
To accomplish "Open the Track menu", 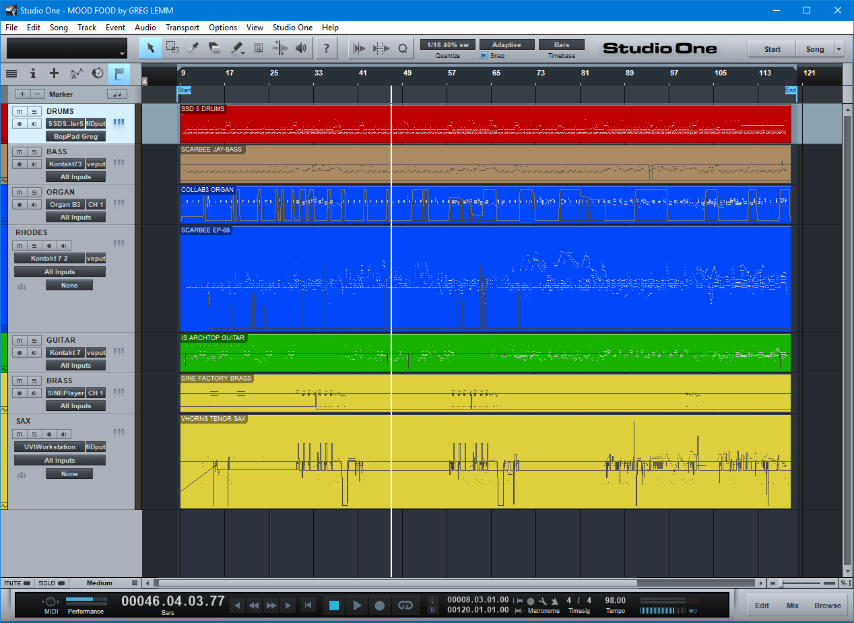I will tap(87, 28).
